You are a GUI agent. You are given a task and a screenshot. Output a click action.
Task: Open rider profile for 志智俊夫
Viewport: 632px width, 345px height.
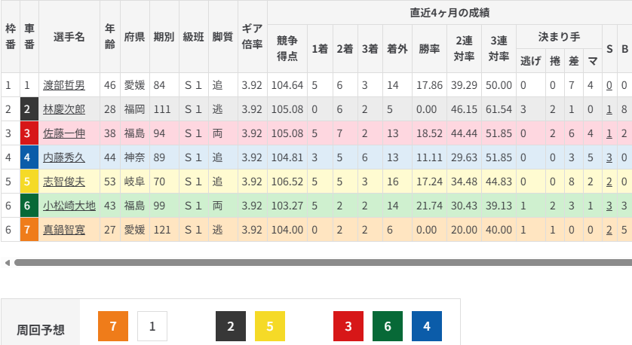coord(64,183)
